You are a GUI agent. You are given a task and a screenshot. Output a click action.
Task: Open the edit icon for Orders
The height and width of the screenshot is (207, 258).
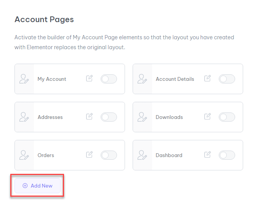point(89,154)
